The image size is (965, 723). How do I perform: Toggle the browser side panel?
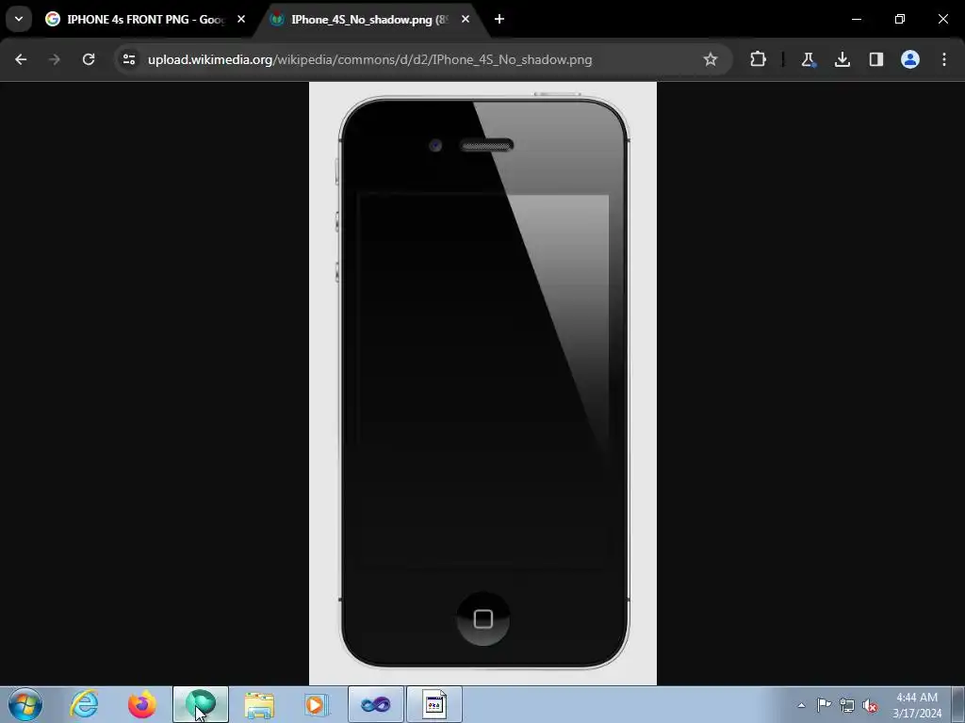tap(875, 59)
